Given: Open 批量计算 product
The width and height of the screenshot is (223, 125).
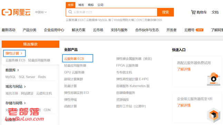Looking at the screenshot, I should (70, 86).
